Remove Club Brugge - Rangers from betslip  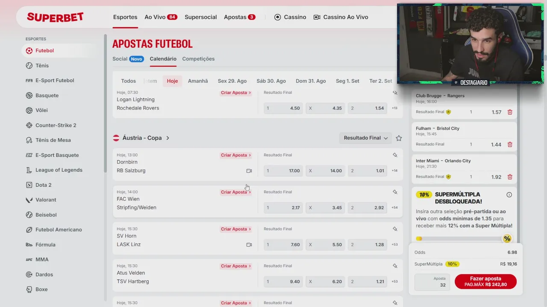[x=510, y=112]
